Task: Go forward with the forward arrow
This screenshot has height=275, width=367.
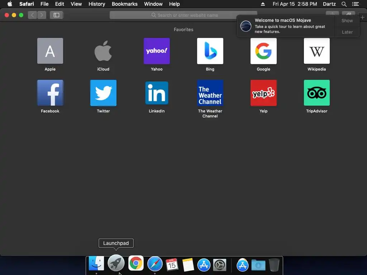Action: pos(42,15)
